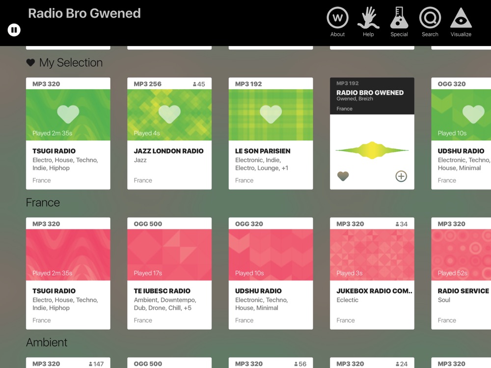This screenshot has width=491, height=368.
Task: Click the 'Gwened, Breizh' location text
Action: [355, 99]
